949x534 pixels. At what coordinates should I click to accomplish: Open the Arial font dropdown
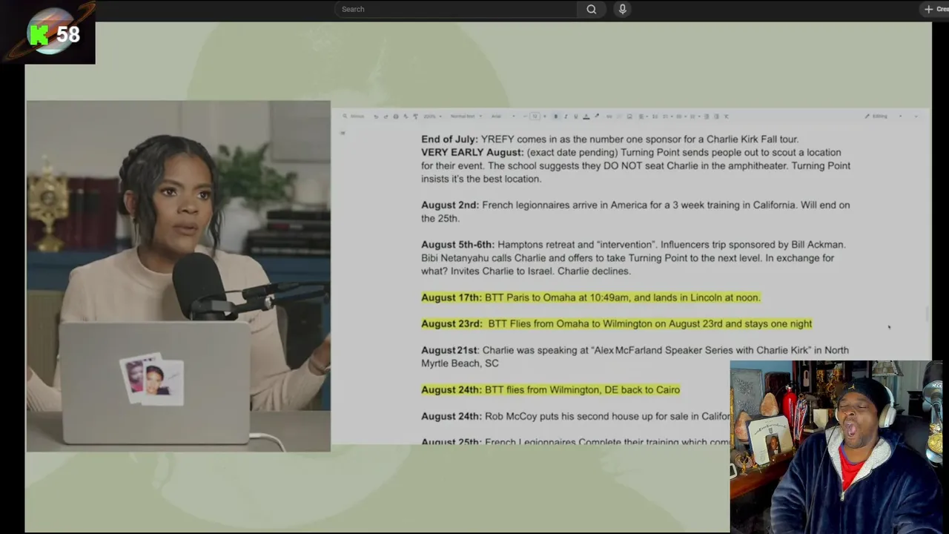click(x=503, y=116)
